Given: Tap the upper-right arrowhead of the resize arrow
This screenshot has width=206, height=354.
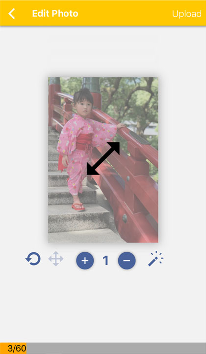Looking at the screenshot, I should 114,148.
